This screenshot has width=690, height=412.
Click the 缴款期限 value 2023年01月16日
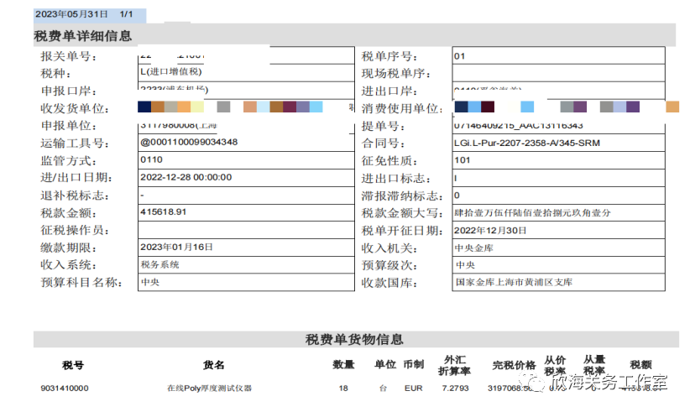tap(176, 247)
